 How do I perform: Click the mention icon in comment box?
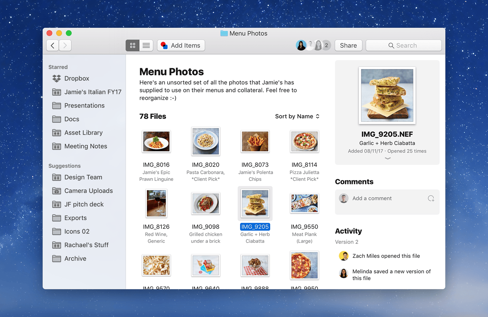[431, 199]
